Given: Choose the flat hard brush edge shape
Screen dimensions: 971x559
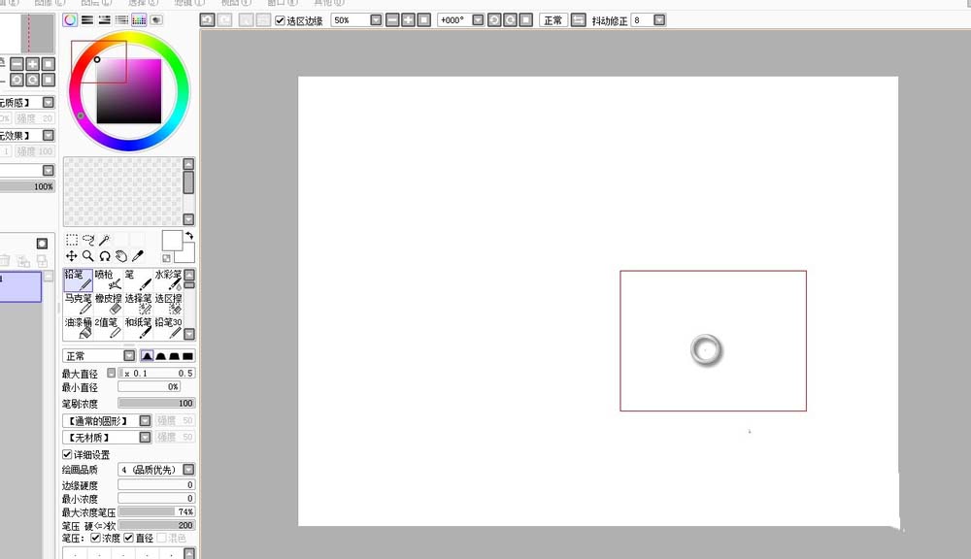Looking at the screenshot, I should (x=187, y=356).
